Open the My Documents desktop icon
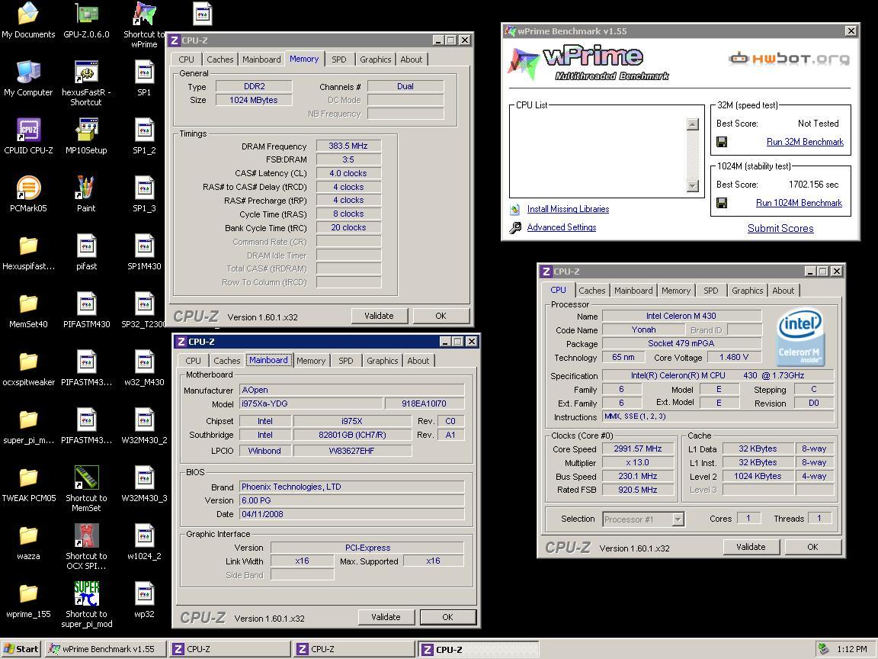 (x=28, y=20)
